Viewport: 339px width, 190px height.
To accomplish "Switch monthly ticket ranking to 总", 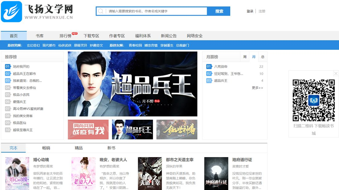I will (263, 57).
